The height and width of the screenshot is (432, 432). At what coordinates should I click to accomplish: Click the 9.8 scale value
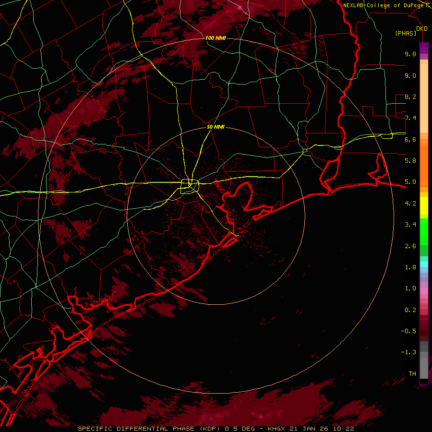(410, 54)
